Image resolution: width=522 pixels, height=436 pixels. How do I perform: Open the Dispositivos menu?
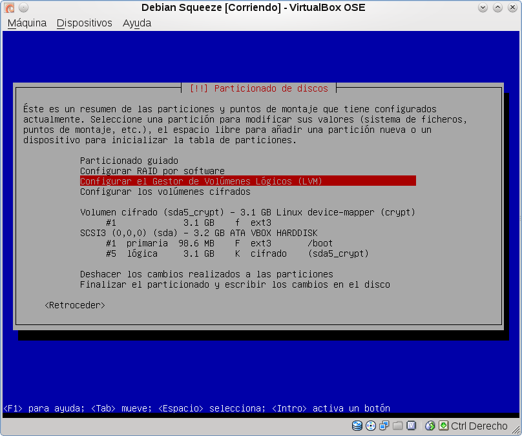(x=84, y=23)
